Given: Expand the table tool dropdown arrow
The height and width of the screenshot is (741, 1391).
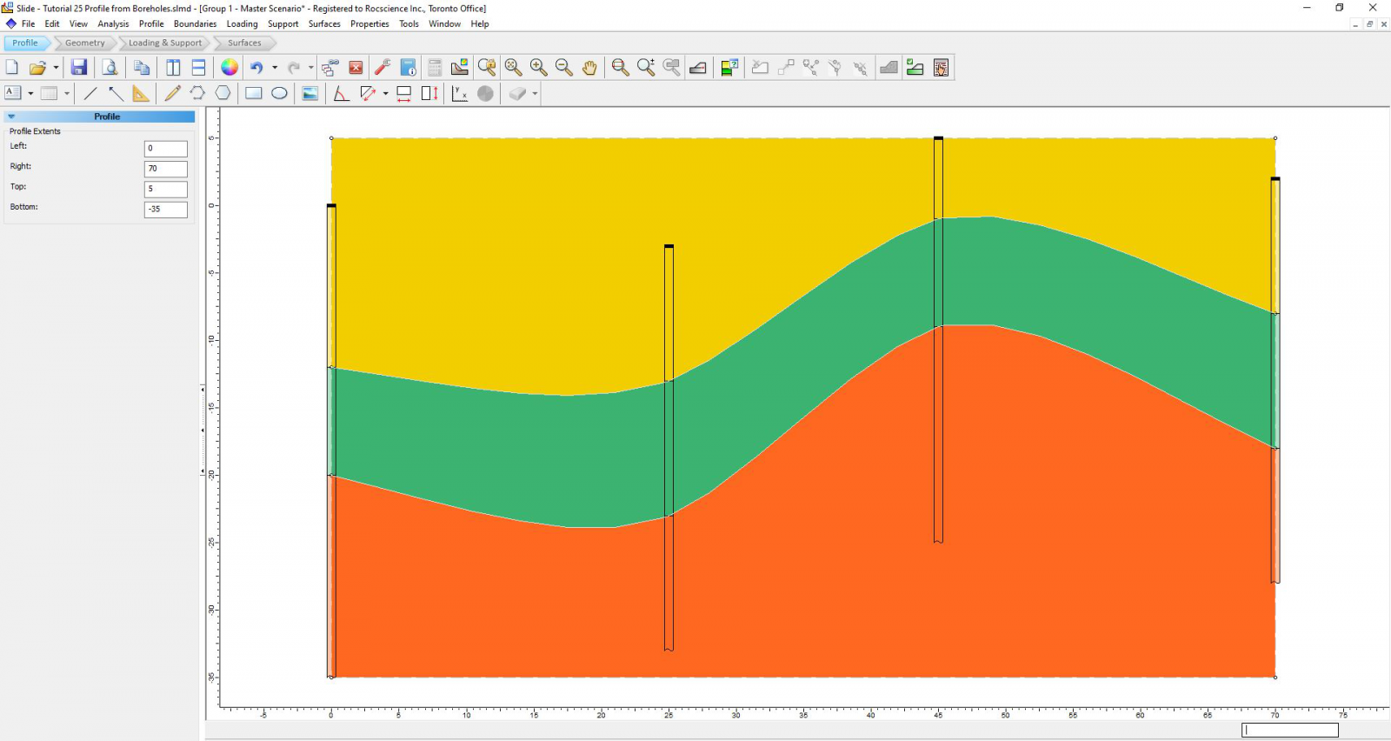Looking at the screenshot, I should (x=67, y=93).
